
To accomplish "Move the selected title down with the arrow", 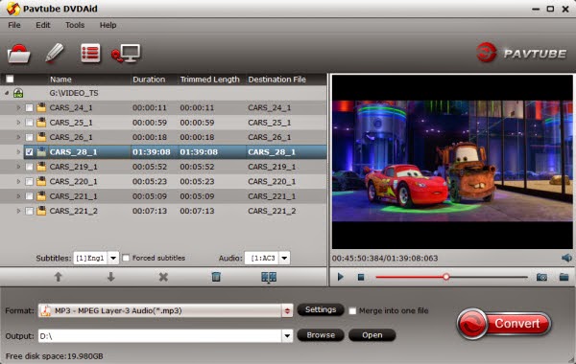I will click(x=110, y=277).
